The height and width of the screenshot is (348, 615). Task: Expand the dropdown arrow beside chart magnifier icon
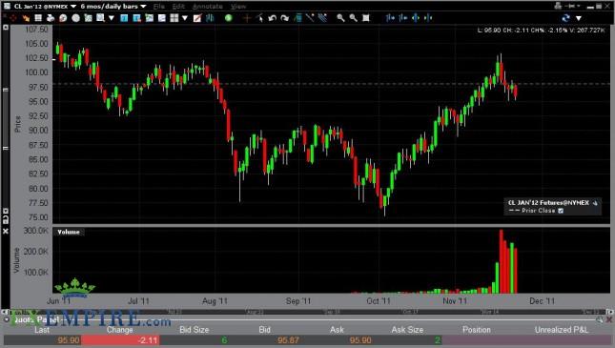click(x=112, y=18)
